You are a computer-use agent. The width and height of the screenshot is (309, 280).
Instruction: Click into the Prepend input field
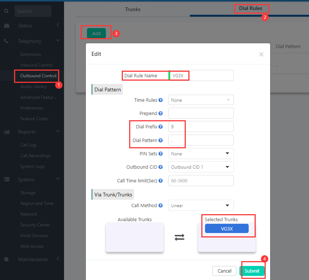(x=201, y=113)
